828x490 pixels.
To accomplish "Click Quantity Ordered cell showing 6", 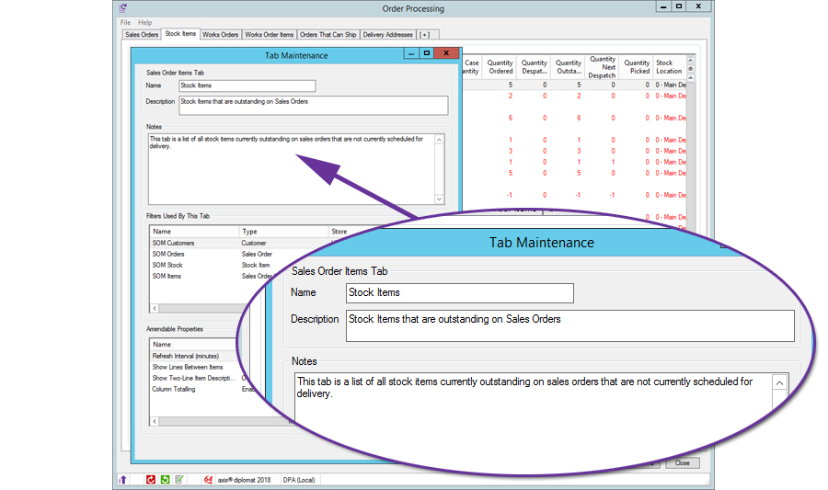I will pos(510,118).
